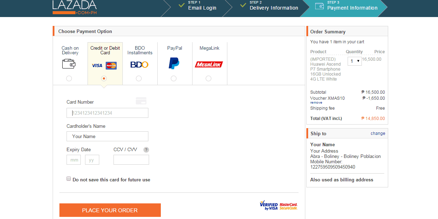The width and height of the screenshot is (438, 219).
Task: Open the product Quantity dropdown
Action: point(354,61)
